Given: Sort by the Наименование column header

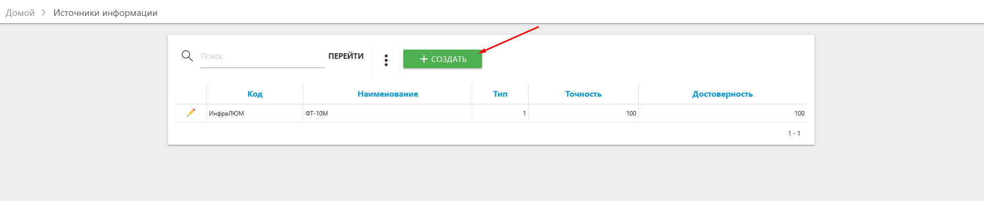Looking at the screenshot, I should [x=387, y=94].
